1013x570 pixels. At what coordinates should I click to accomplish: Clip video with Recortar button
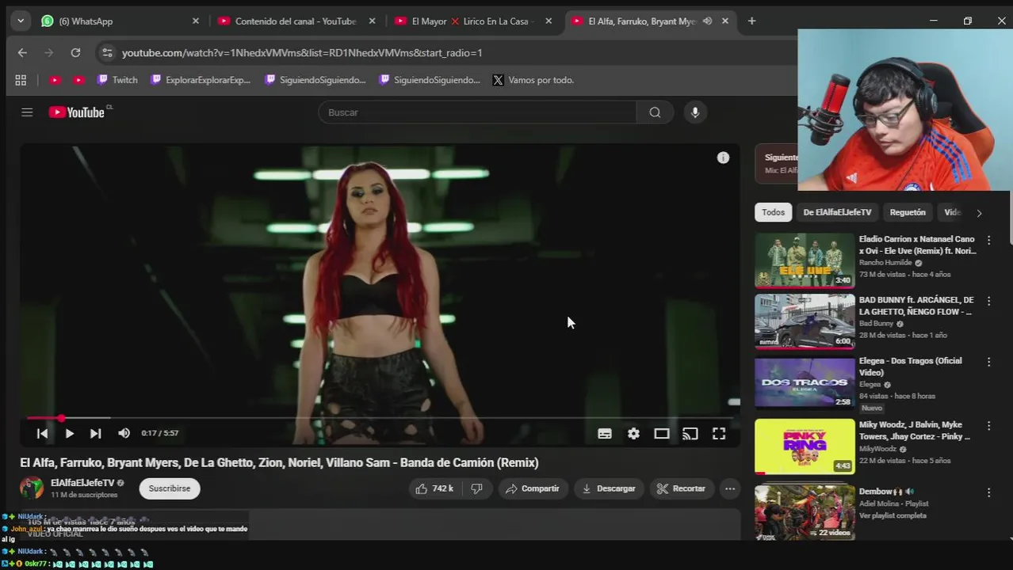pos(682,488)
